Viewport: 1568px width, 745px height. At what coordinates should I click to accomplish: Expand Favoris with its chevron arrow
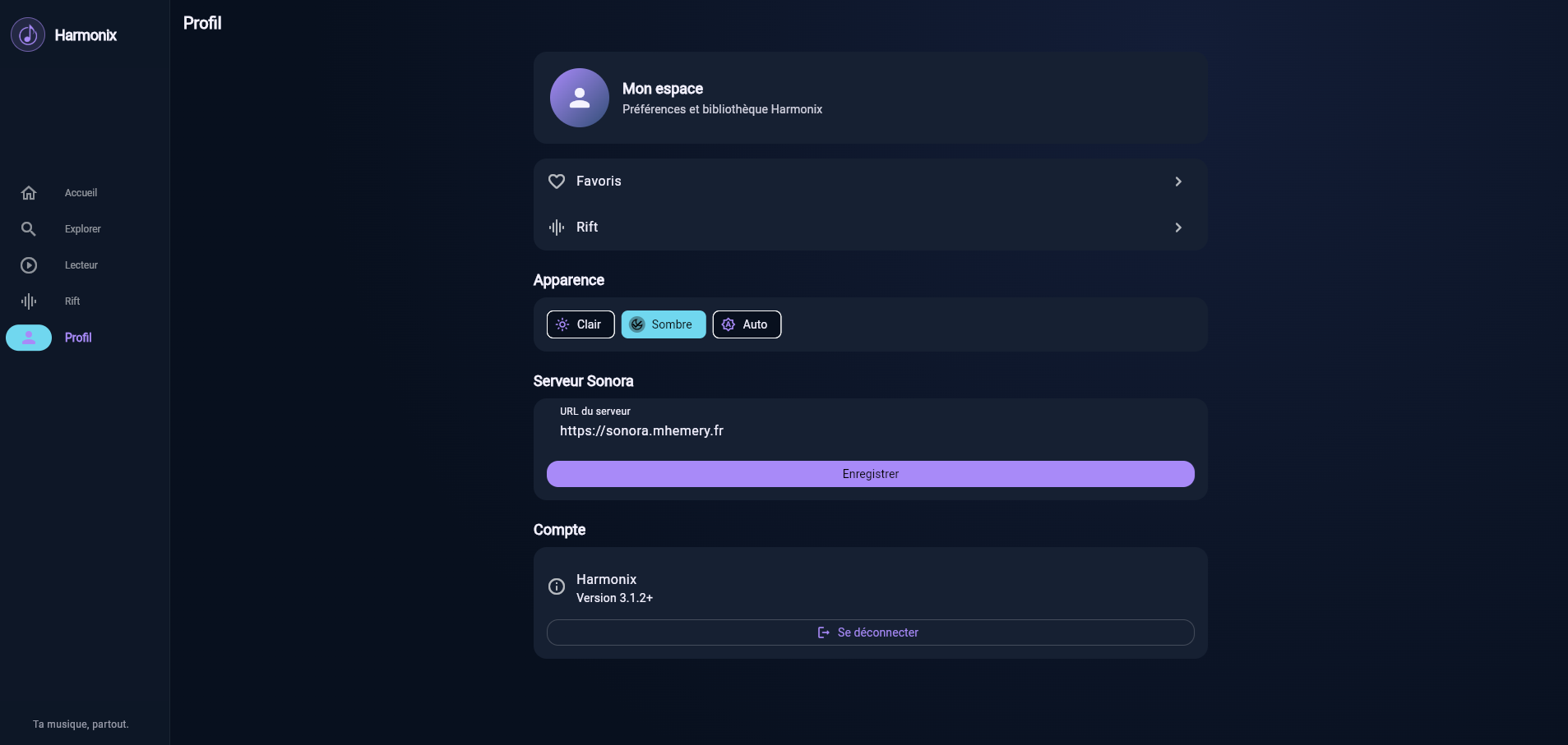(x=1178, y=182)
